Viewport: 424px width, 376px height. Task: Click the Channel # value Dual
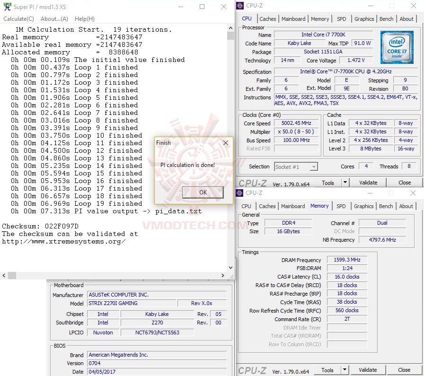[382, 223]
